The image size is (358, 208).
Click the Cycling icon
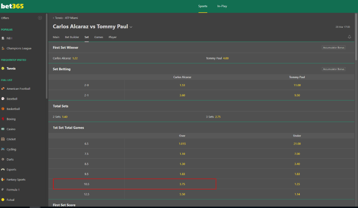[x=3, y=149]
